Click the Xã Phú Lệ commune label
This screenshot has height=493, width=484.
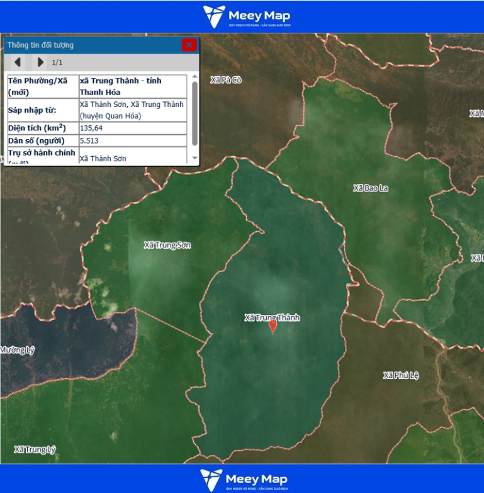coord(401,375)
